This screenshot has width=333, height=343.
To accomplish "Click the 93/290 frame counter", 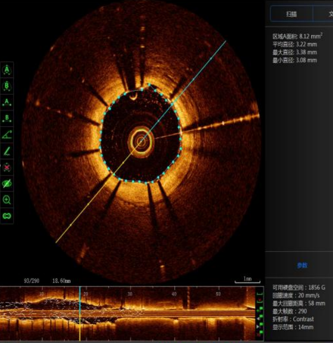I will (32, 281).
